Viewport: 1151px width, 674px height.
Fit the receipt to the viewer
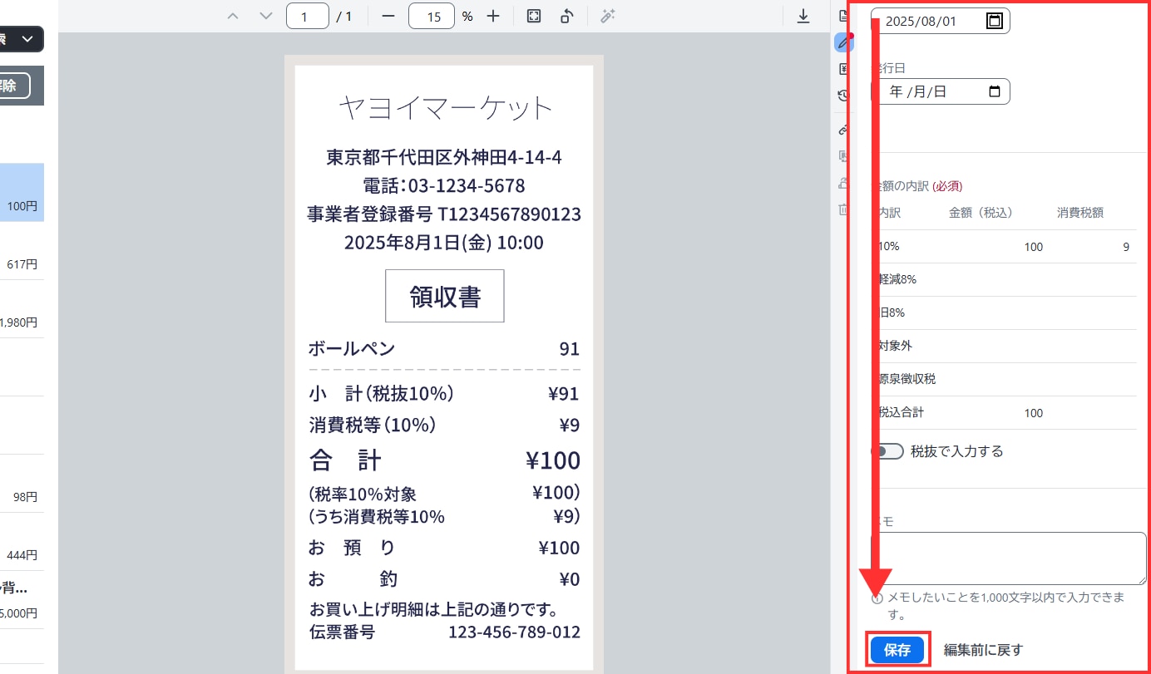click(534, 16)
